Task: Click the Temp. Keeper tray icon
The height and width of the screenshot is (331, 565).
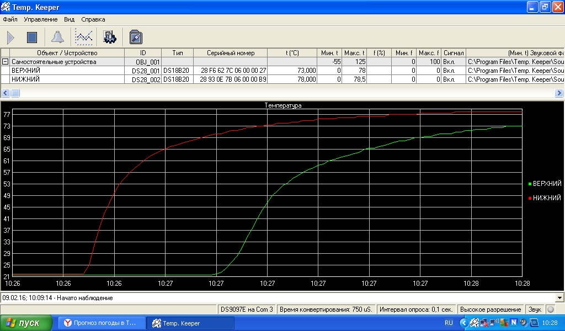Action: coord(474,322)
